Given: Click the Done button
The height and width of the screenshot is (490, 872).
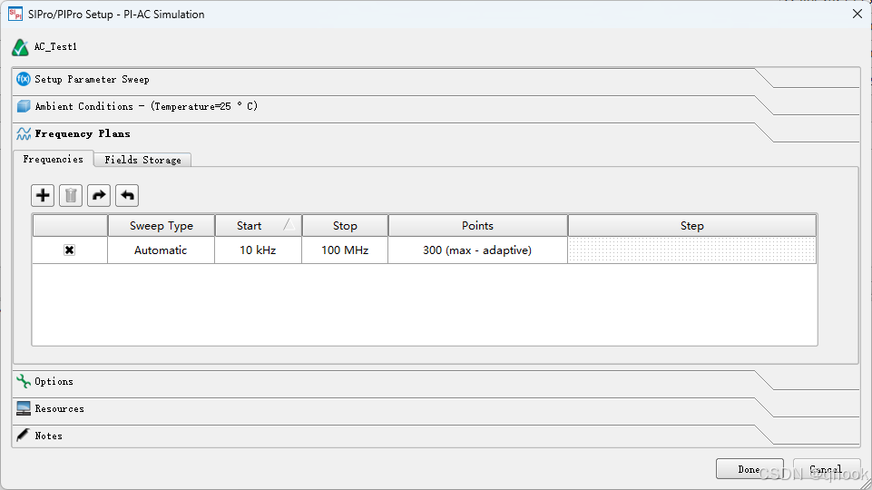Looking at the screenshot, I should [750, 469].
